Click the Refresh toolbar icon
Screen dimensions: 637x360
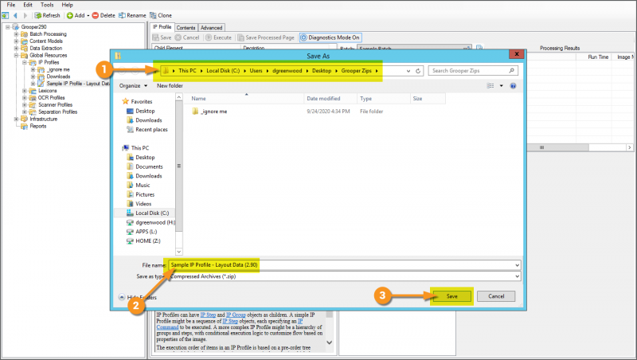[37, 15]
